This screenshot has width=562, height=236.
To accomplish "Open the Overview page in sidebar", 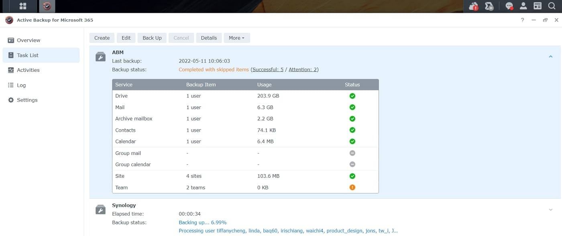I will coord(41,40).
